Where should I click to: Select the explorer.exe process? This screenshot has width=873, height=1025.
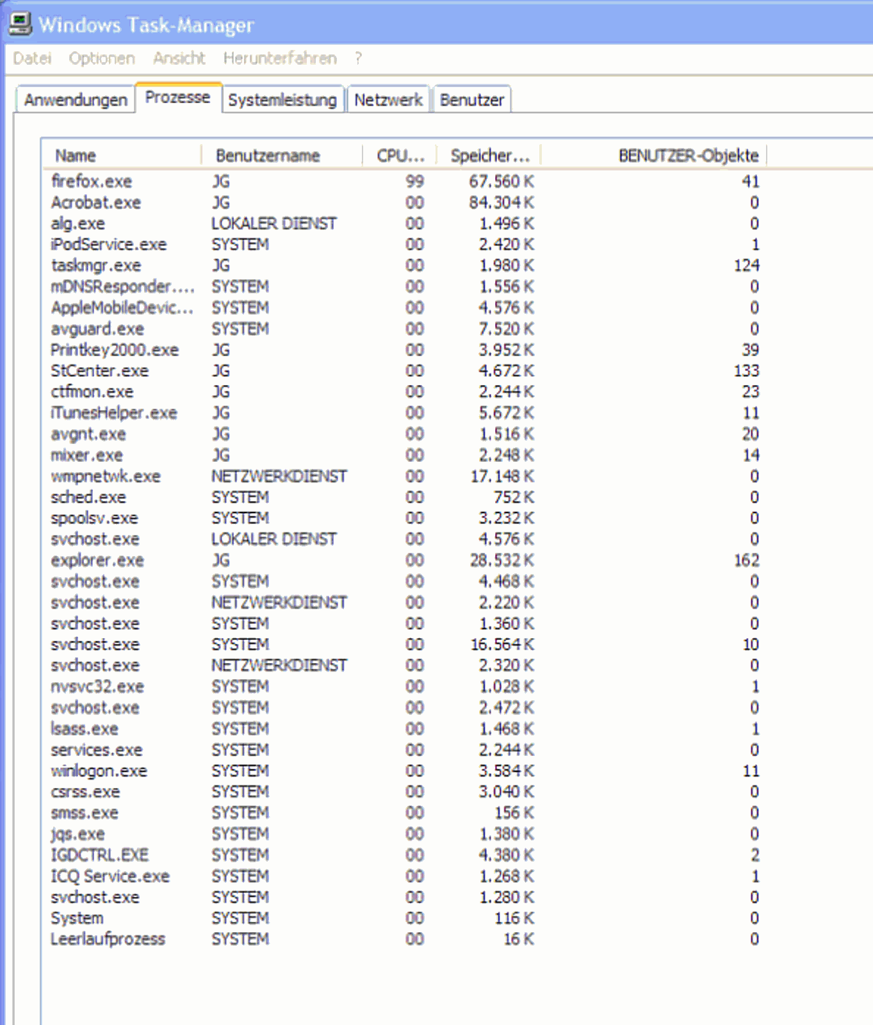97,561
